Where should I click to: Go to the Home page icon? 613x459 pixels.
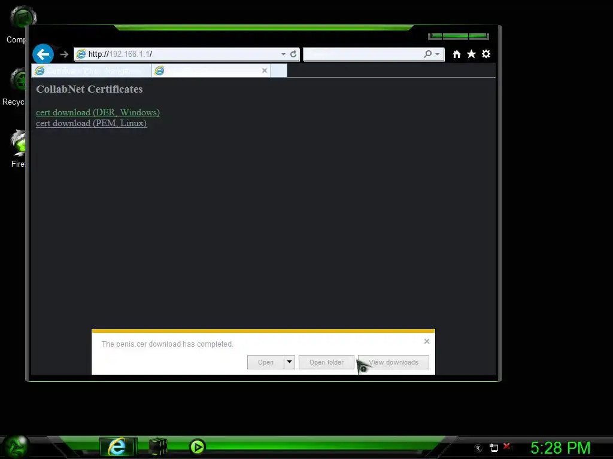click(456, 54)
